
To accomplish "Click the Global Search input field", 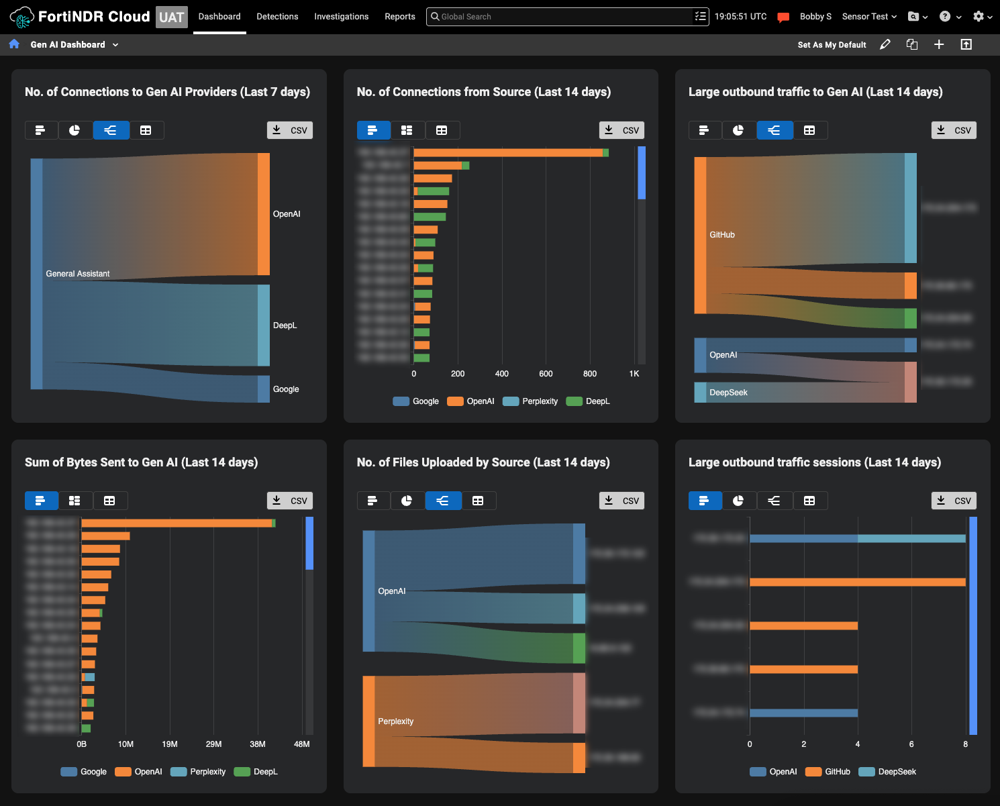I will point(560,17).
